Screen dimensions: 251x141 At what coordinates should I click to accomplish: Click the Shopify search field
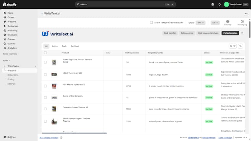[x=125, y=4]
